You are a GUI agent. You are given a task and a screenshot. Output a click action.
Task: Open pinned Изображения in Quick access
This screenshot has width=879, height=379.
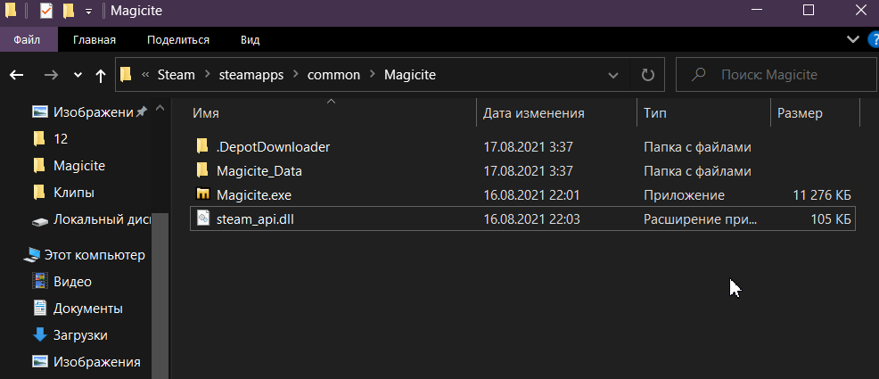point(93,112)
